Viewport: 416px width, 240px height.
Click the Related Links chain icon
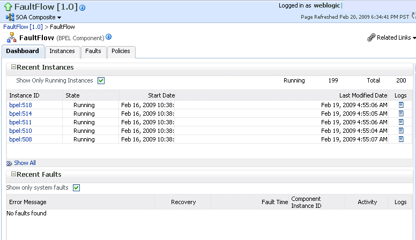pos(371,37)
